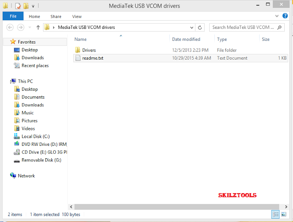Open Recent places in Favorites
Image resolution: width=293 pixels, height=222 pixels.
tap(35, 66)
